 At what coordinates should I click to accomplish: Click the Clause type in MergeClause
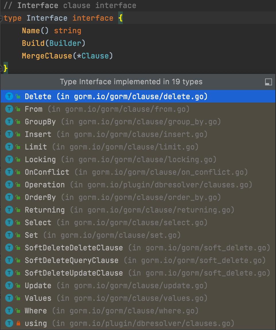coord(95,56)
